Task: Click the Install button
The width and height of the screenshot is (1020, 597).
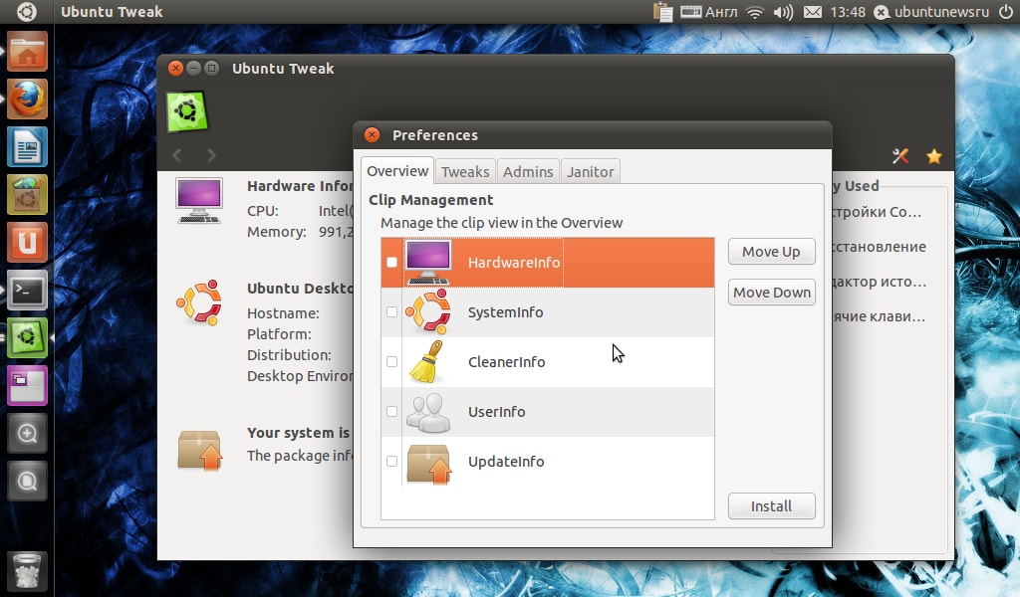Action: (772, 506)
